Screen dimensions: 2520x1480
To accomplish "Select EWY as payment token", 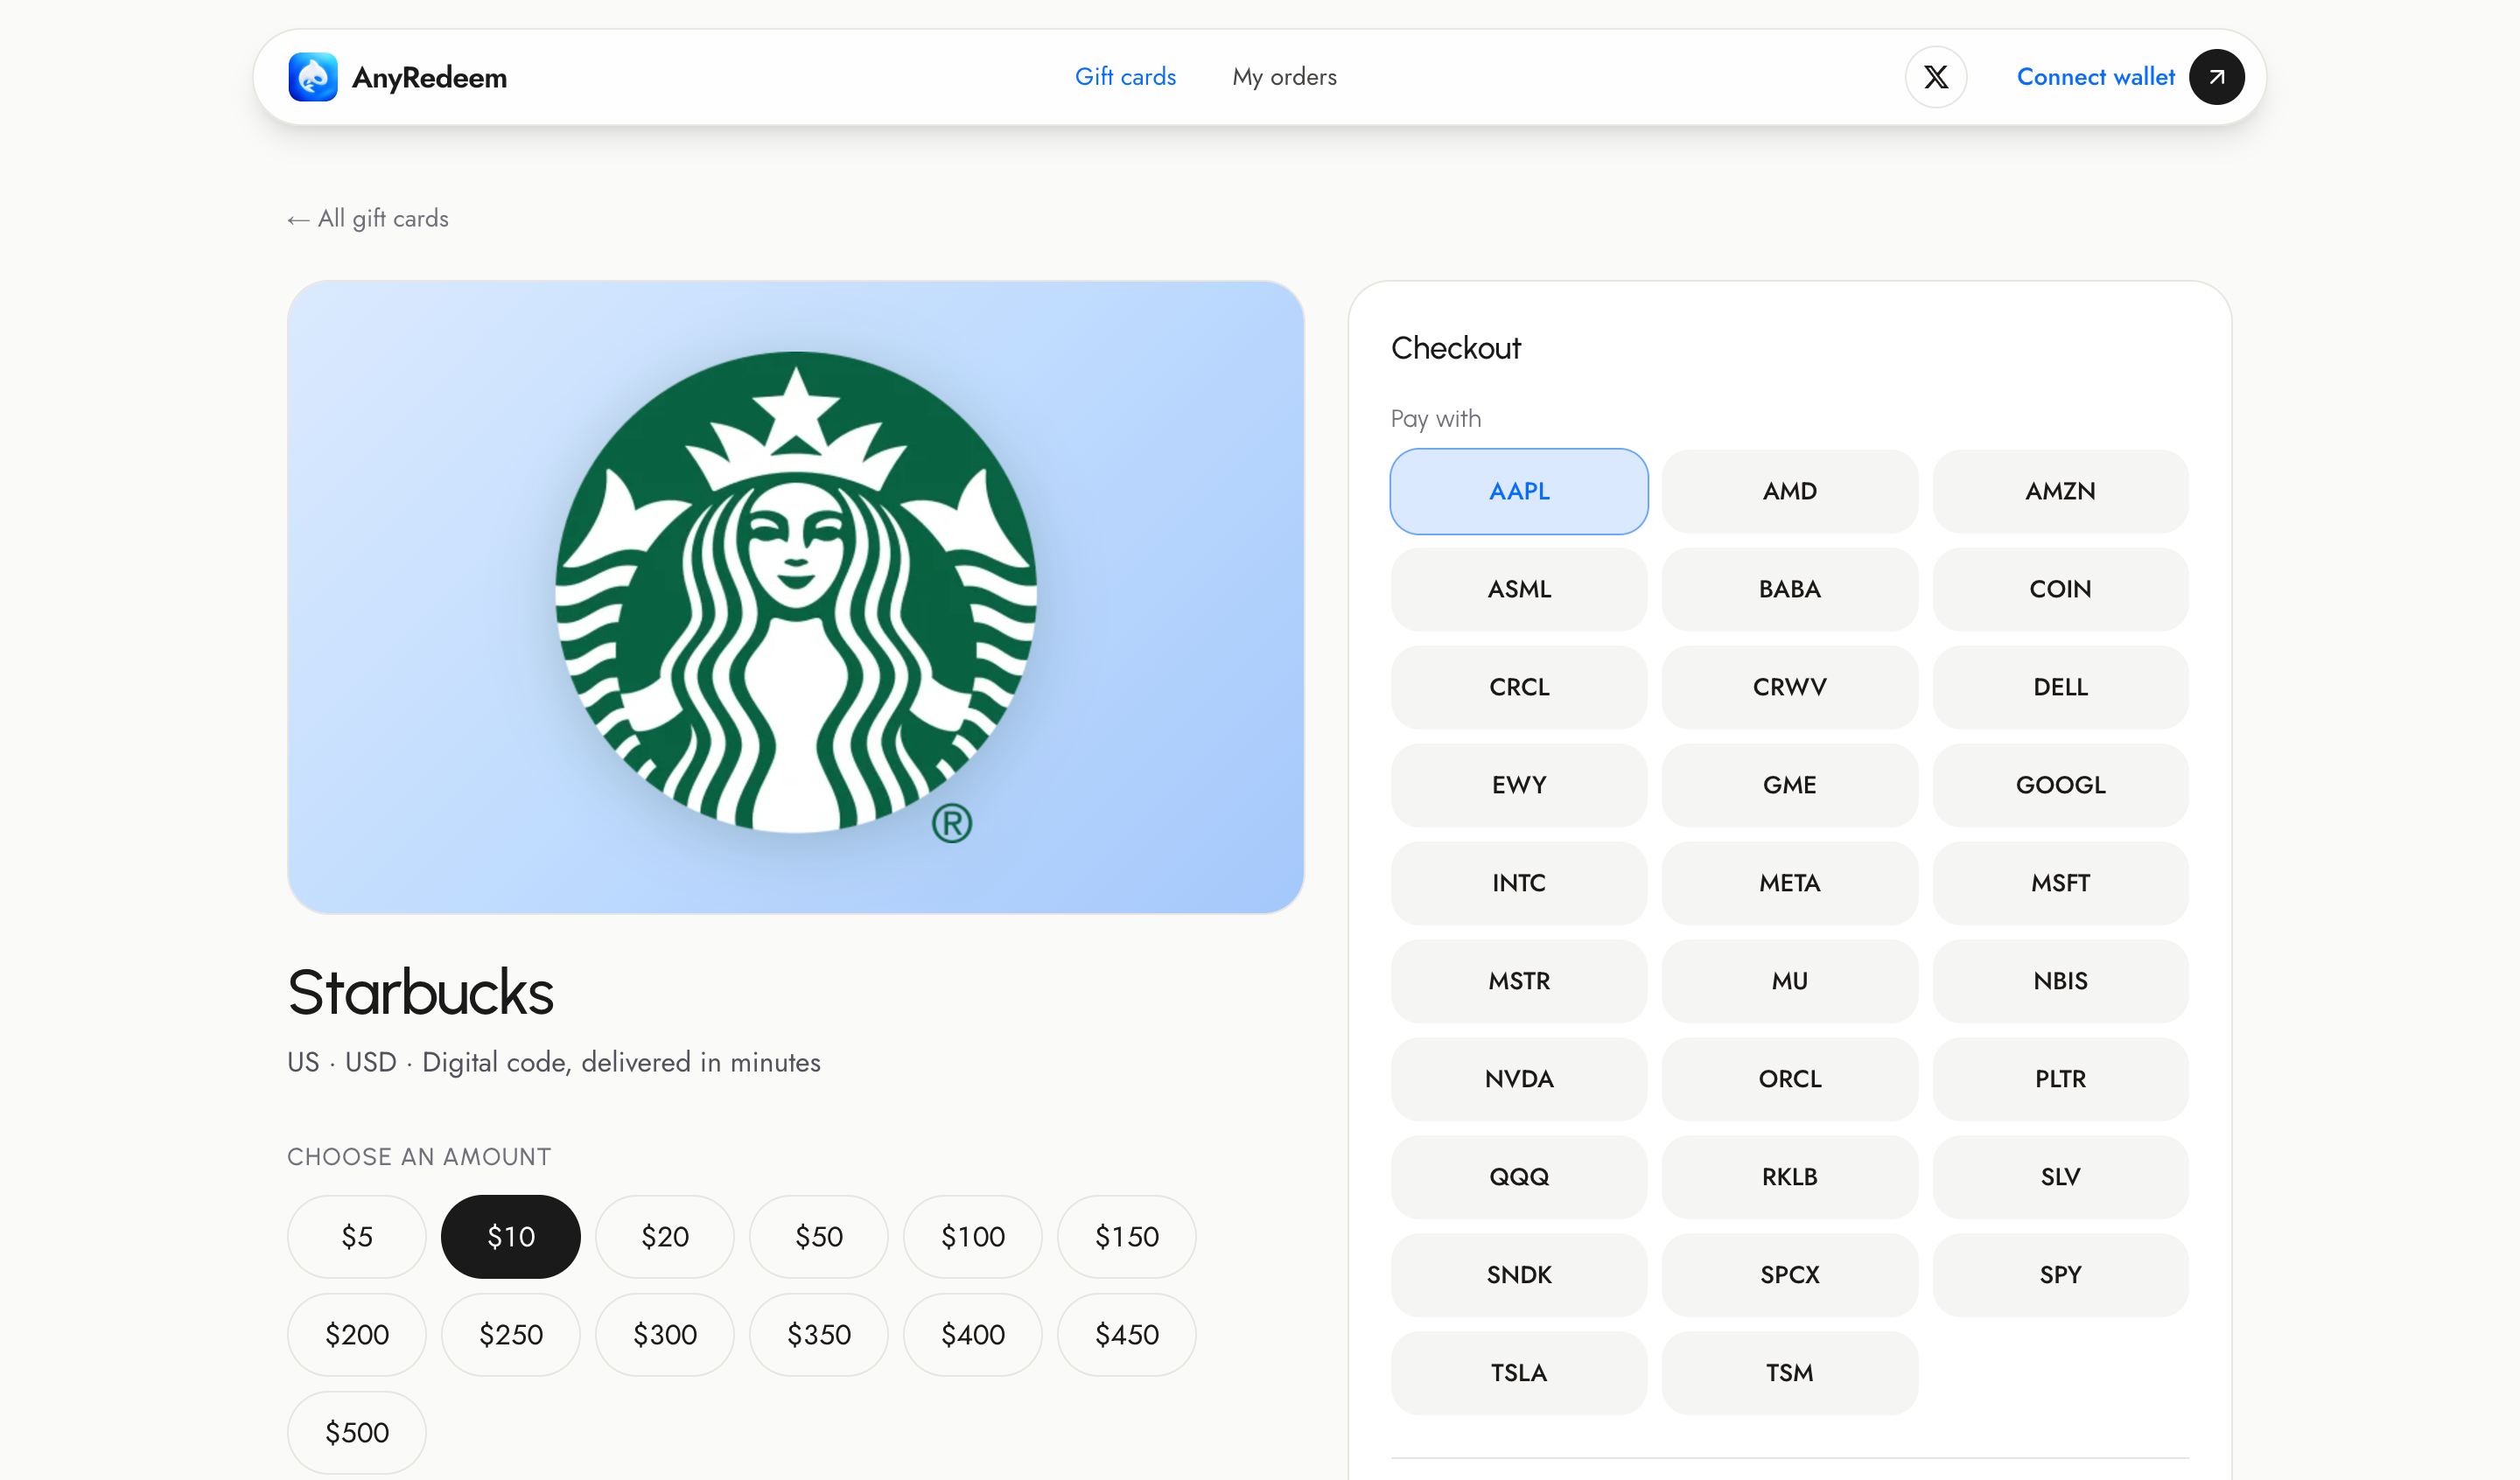I will tap(1519, 785).
